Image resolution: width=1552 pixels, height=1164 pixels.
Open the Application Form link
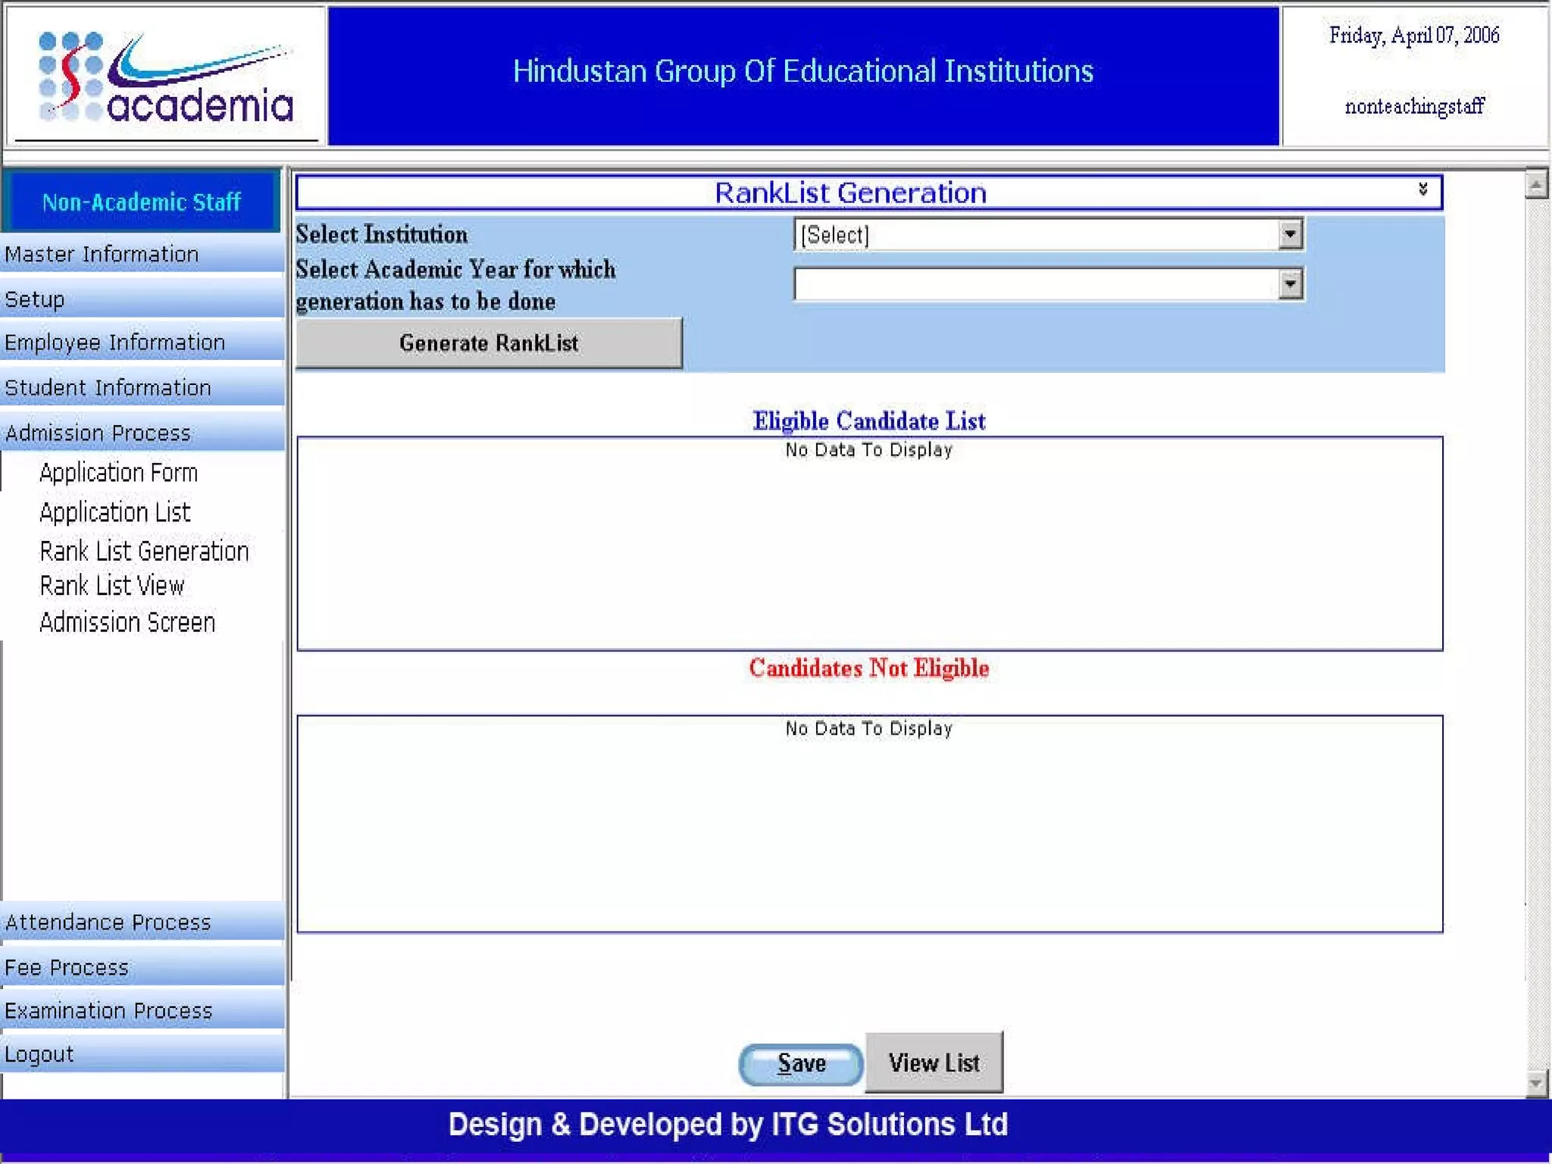pos(118,473)
